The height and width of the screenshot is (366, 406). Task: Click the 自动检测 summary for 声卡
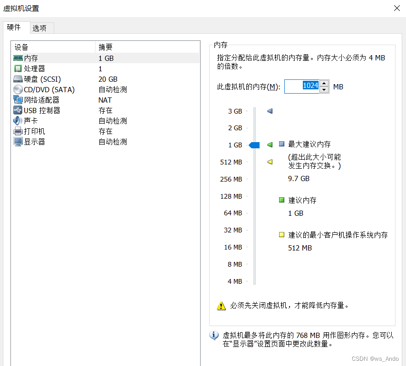click(113, 121)
